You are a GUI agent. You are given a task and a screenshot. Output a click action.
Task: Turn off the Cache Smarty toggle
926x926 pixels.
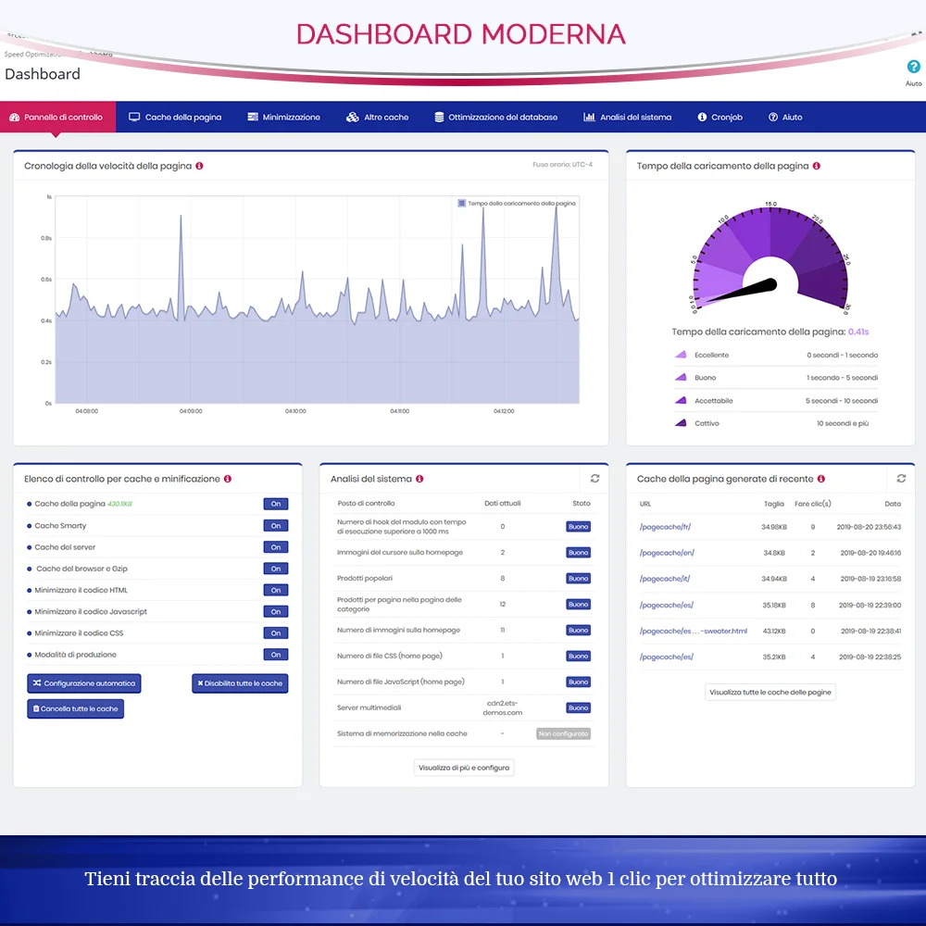tap(278, 525)
